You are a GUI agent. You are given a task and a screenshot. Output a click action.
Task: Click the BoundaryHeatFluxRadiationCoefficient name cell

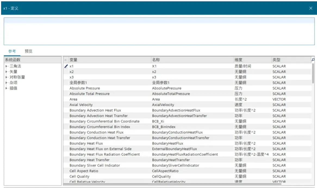coord(185,154)
